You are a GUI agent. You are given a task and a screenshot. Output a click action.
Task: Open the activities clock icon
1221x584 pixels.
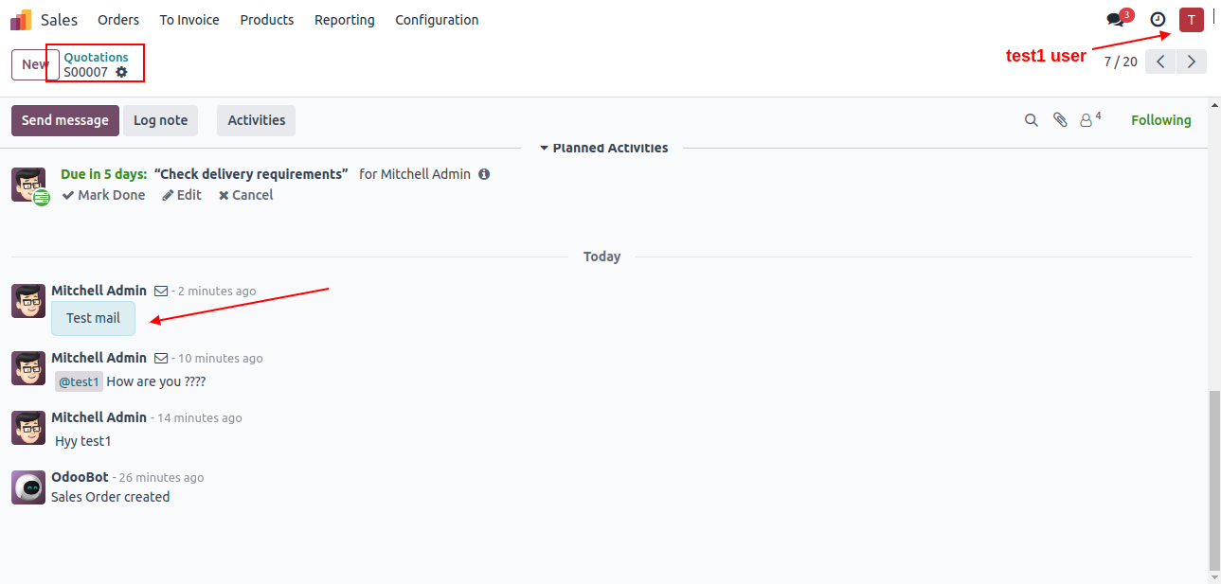point(1158,20)
